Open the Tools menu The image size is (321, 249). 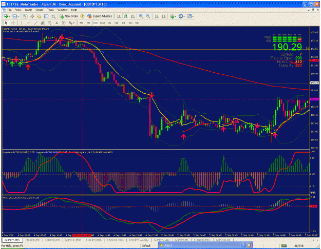coord(50,10)
